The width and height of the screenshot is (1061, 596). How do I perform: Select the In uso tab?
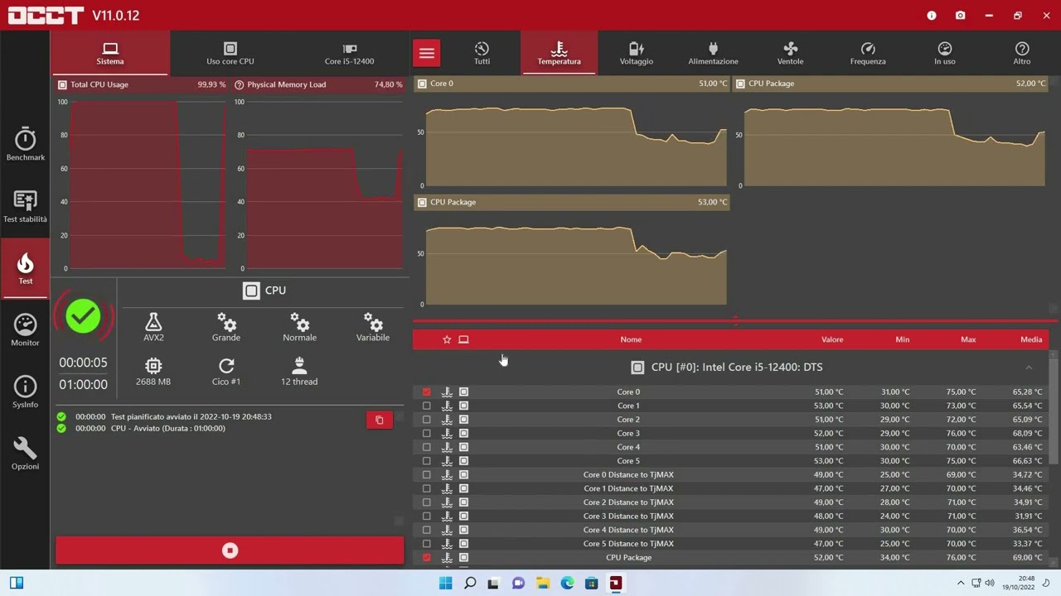coord(945,53)
